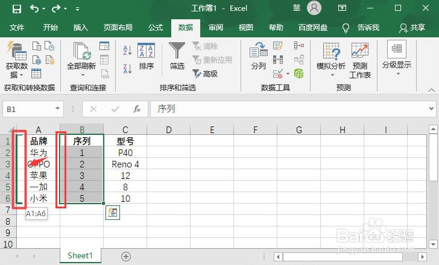Open the 文件 tab
The image size is (439, 265).
pos(17,27)
